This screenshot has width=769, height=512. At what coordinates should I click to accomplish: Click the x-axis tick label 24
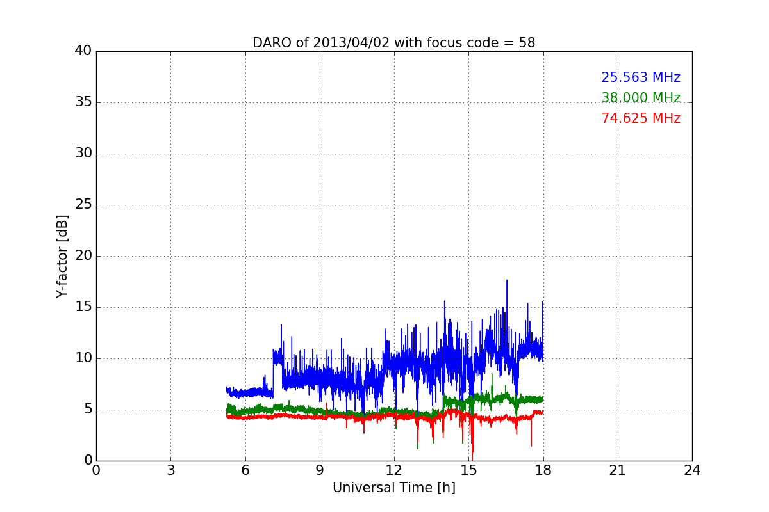click(692, 470)
